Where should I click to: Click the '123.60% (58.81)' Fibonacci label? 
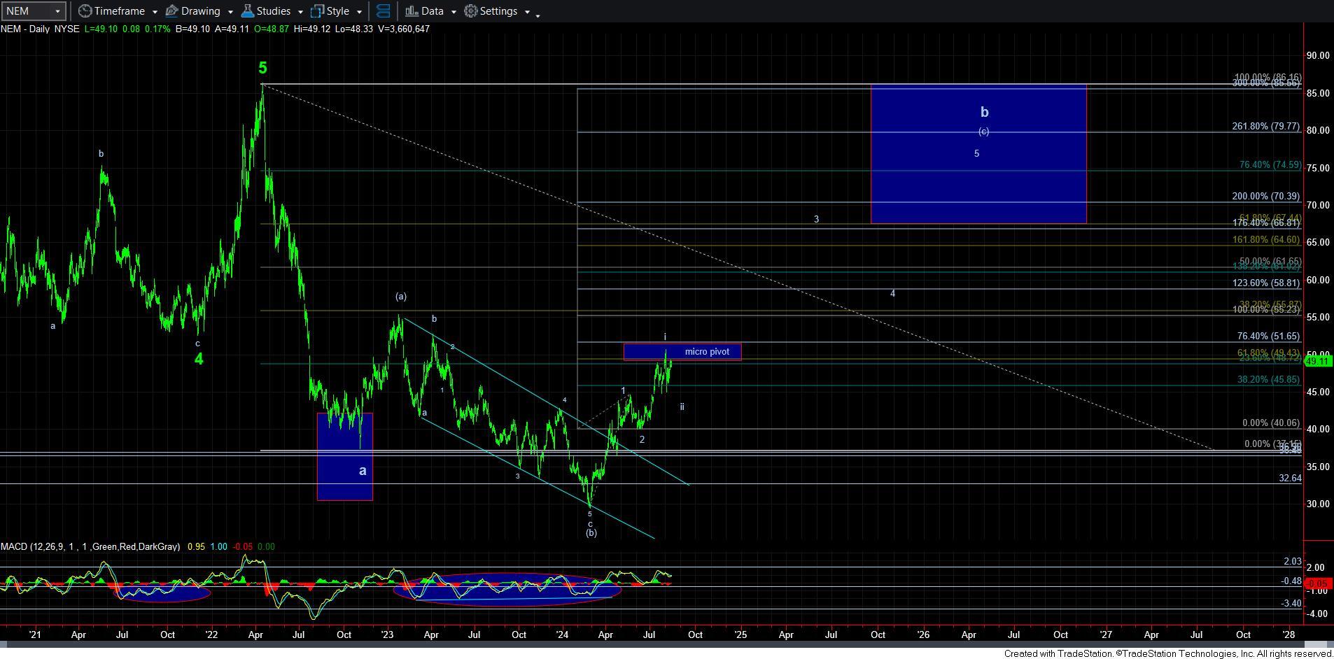(1265, 283)
